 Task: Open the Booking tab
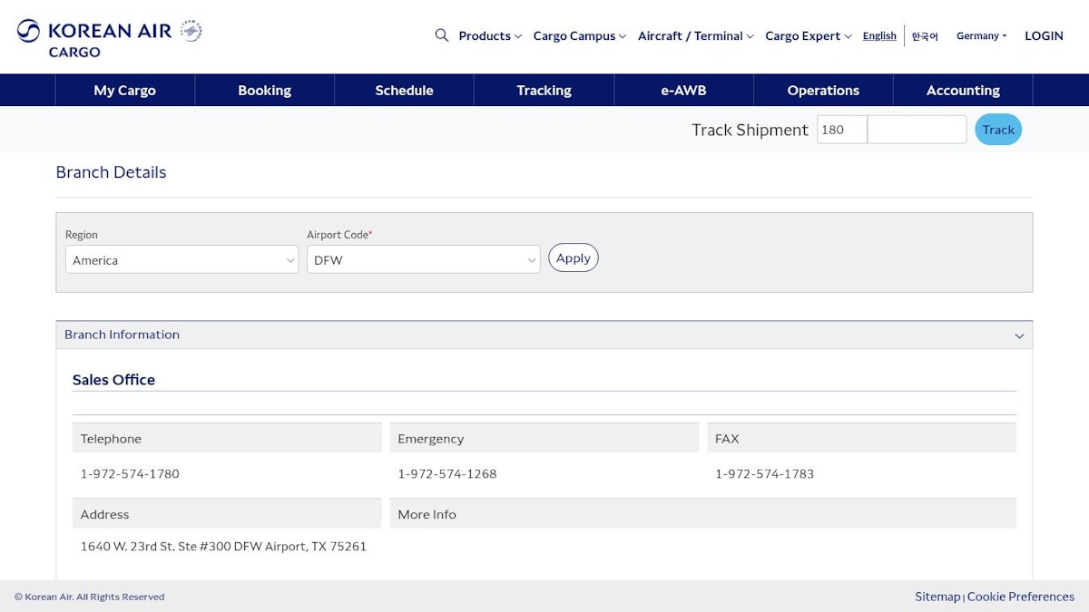point(264,91)
